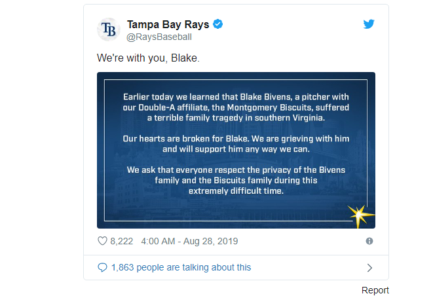This screenshot has width=433, height=298.
Task: Open the 4:00 AM - Aug 28, 2019 timestamp
Action: pyautogui.click(x=189, y=241)
